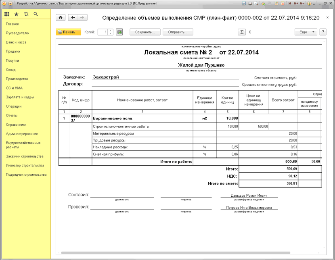Open the Главное section

[13, 24]
